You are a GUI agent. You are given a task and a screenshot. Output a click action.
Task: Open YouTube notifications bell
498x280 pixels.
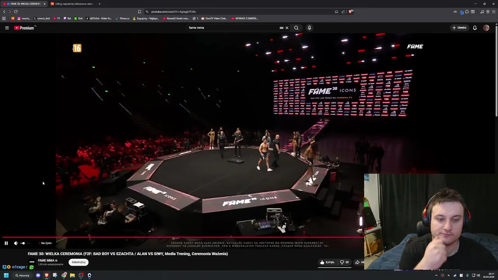(475, 28)
